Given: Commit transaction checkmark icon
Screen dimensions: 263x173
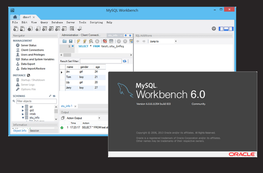Looking at the screenshot, I should 119,41.
